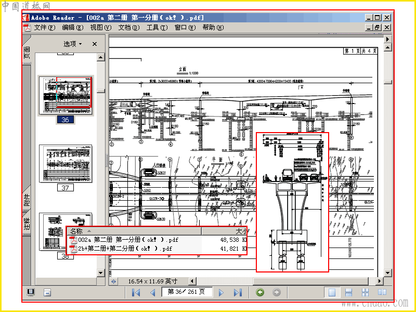The width and height of the screenshot is (416, 312).
Task: Click the 48,538 K size value
Action: pos(233,240)
